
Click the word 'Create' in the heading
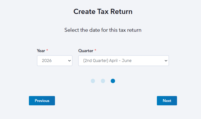coord(83,12)
